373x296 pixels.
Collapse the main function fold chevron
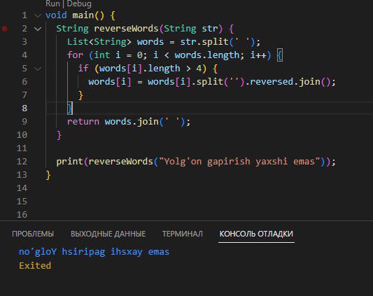pyautogui.click(x=38, y=15)
